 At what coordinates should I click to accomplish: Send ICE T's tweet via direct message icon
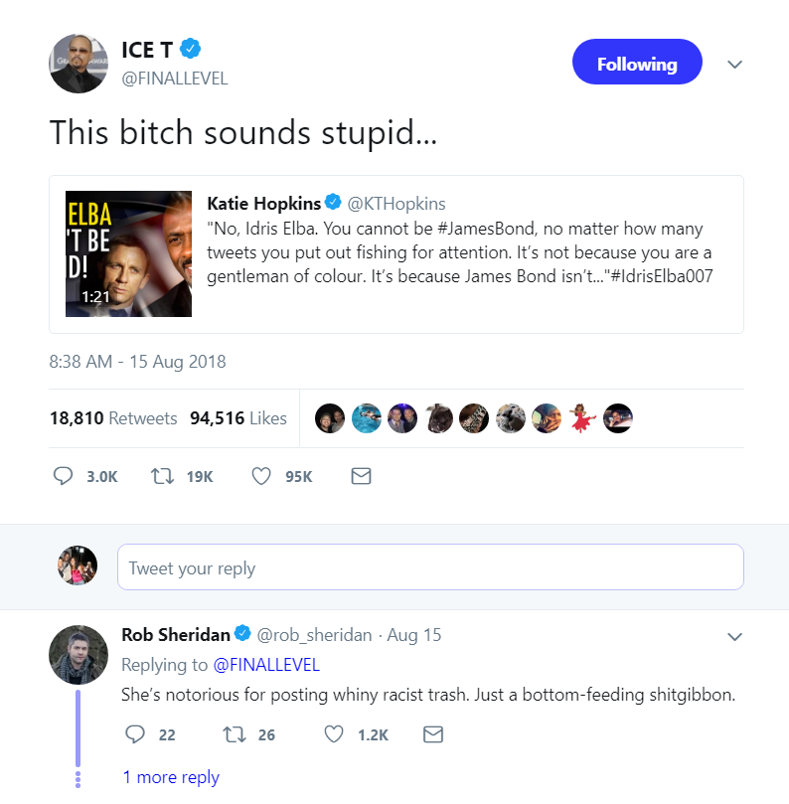coord(361,476)
